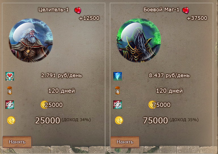Image resolution: width=218 pixels, height=154 pixels.
Task: Hire the Целитель-1 with Нанять button
Action: (x=17, y=142)
